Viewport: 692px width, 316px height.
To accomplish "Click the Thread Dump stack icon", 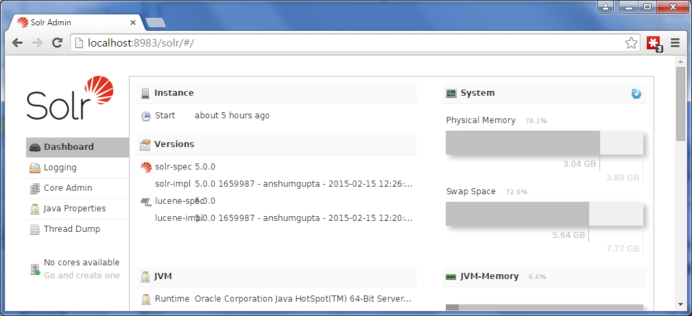I will [35, 229].
